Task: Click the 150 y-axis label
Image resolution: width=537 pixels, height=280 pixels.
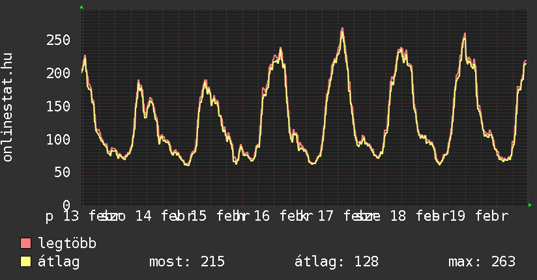Action: tap(59, 106)
